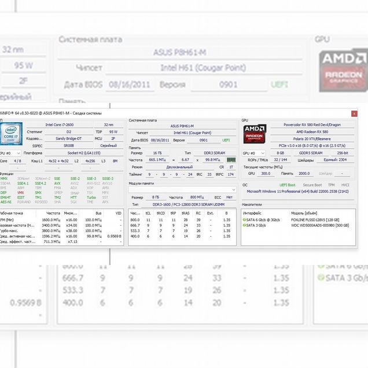
Task: Click the PCIe v3.0 x16 link field
Action: pyautogui.click(x=312, y=145)
